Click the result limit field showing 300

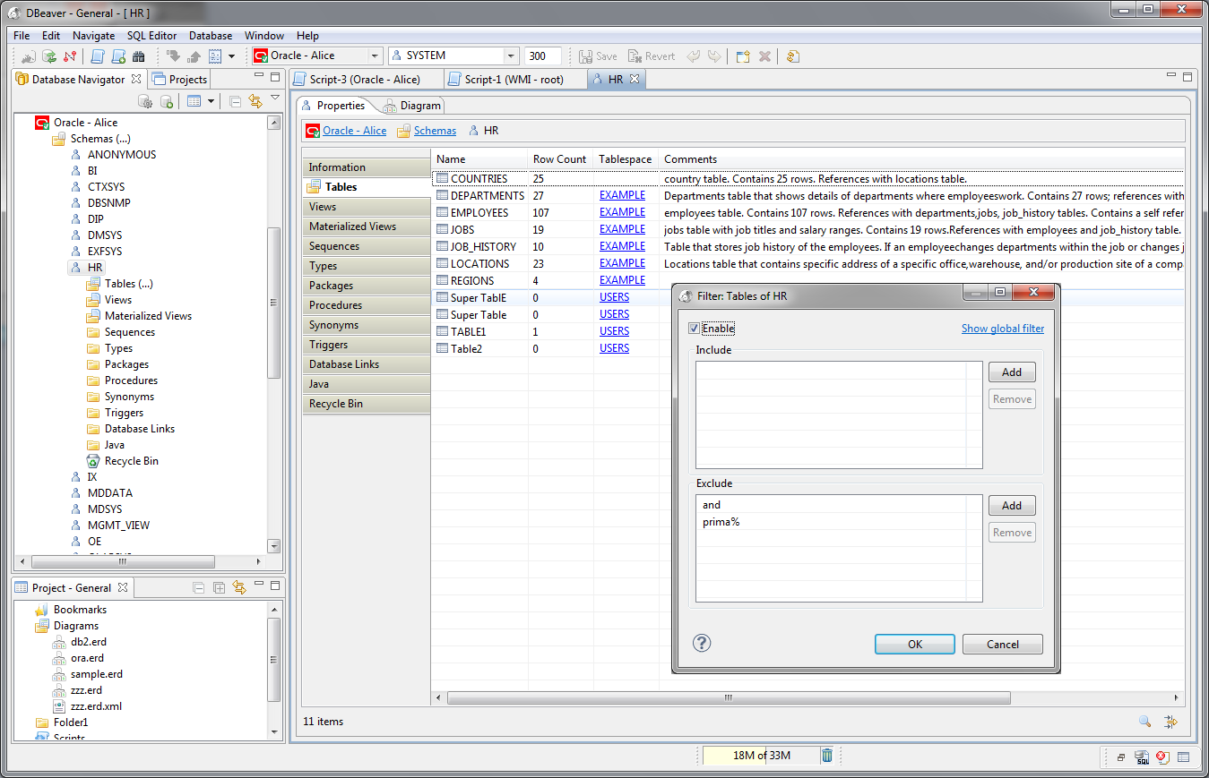[542, 56]
